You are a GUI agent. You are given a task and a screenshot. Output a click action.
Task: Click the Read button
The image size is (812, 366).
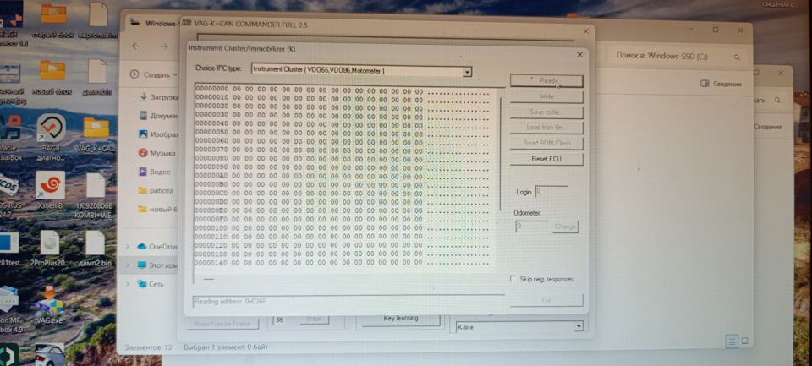pyautogui.click(x=546, y=81)
